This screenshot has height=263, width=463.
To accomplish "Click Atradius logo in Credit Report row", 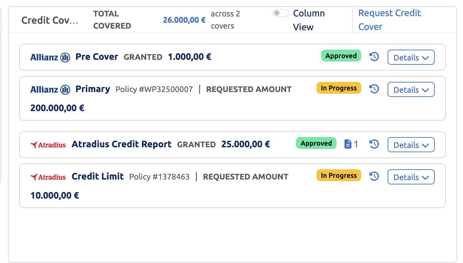I will point(48,145).
